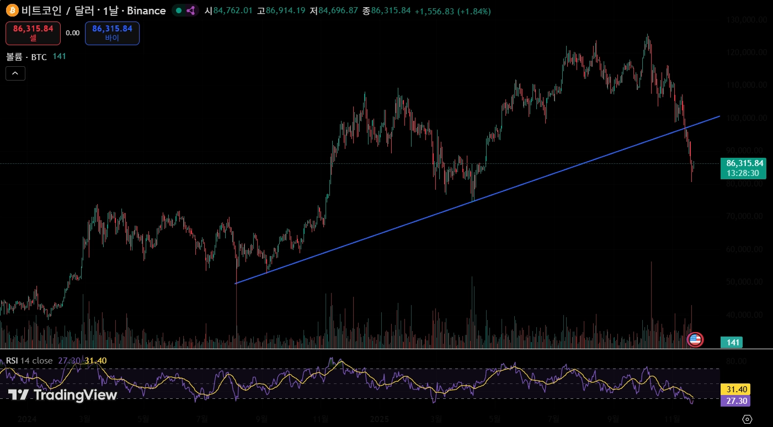Open the US flag economic event marker

click(x=695, y=340)
